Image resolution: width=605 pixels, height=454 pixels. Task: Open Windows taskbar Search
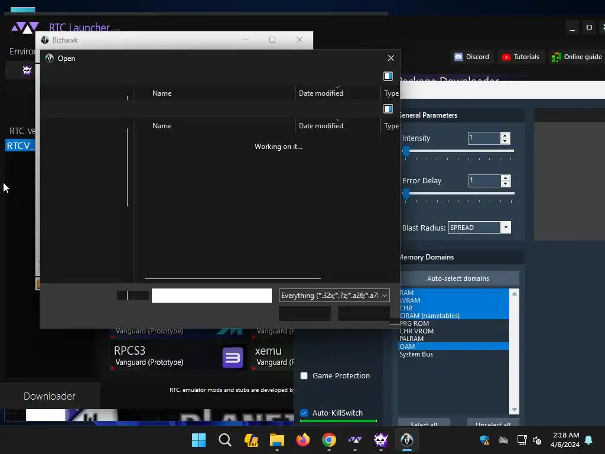225,440
